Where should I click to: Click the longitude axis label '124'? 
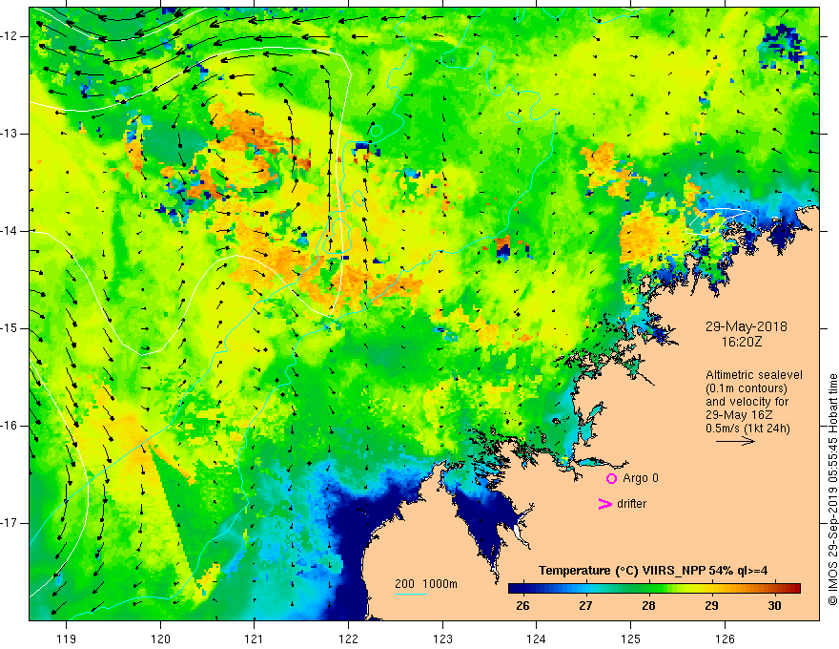537,639
